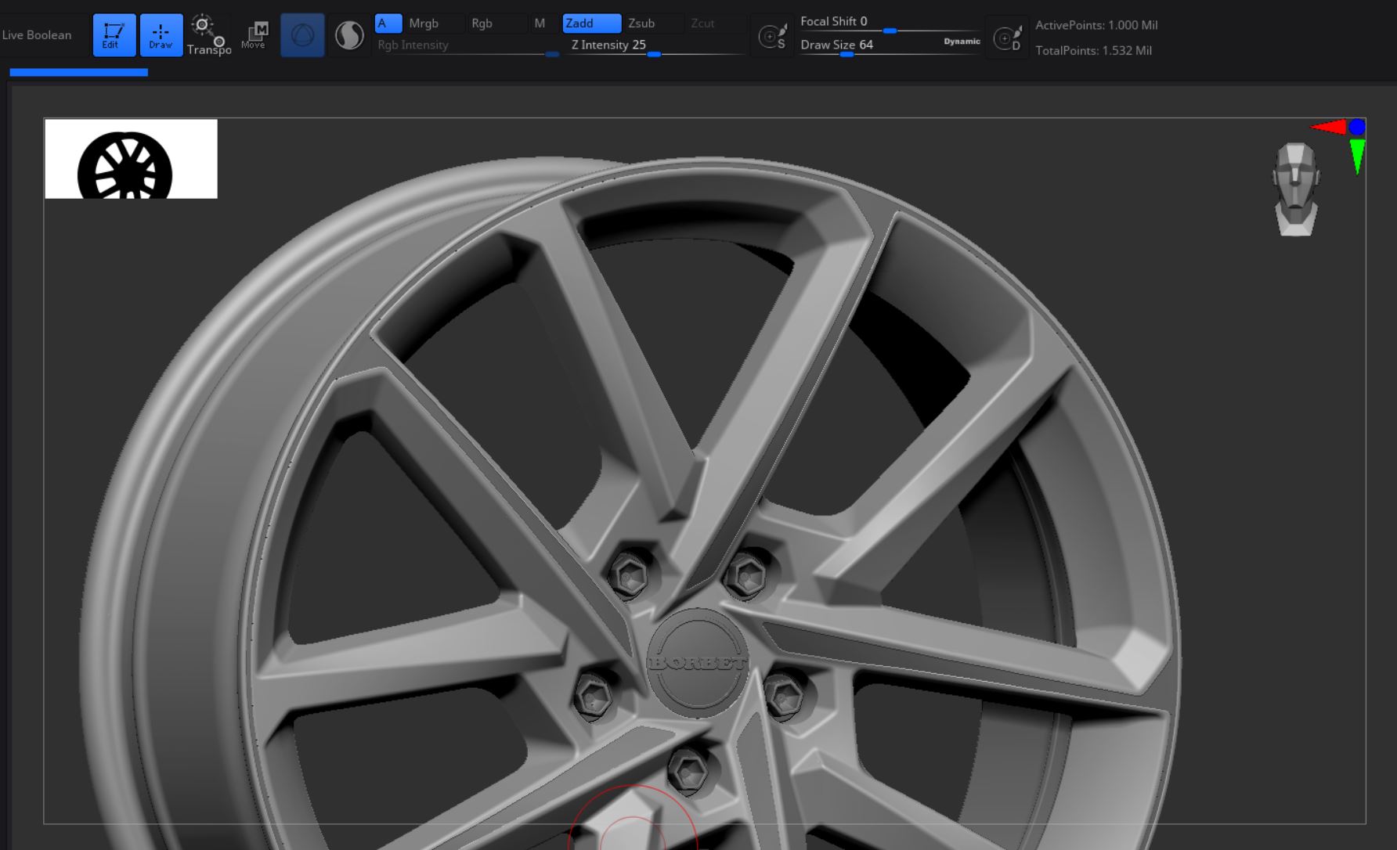Click the S brush size icon
The width and height of the screenshot is (1397, 850).
(x=772, y=36)
